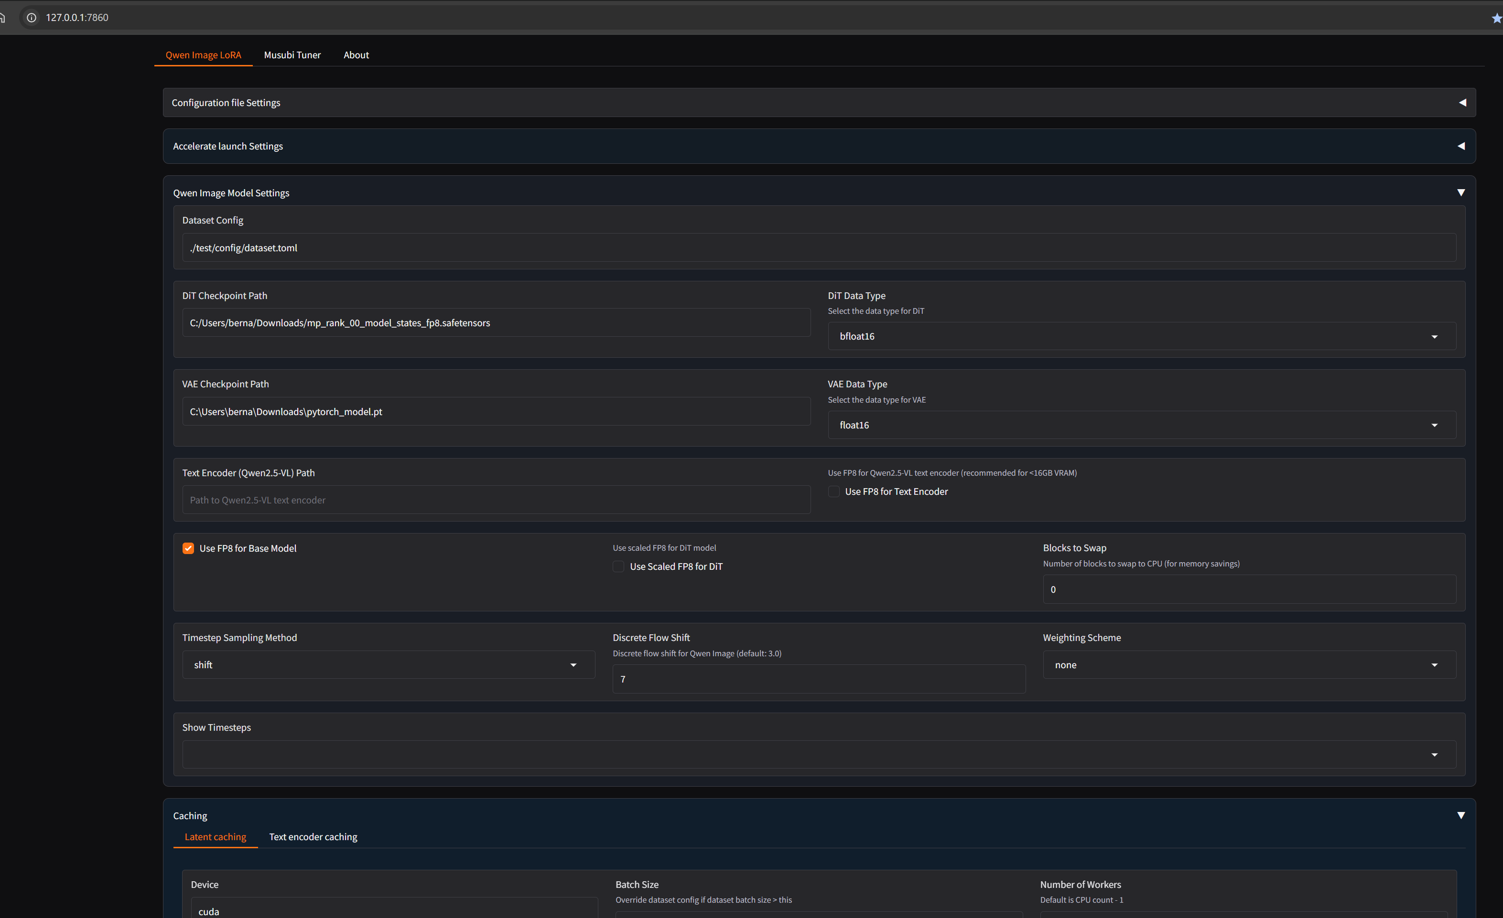This screenshot has height=918, width=1503.
Task: Collapse the Caching section arrow
Action: (1461, 815)
